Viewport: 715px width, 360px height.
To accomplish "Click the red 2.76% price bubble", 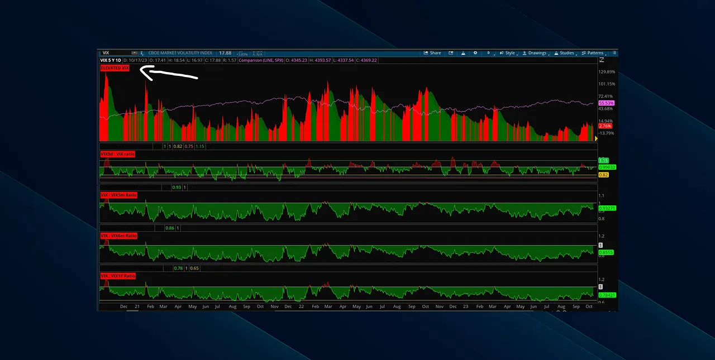I will tap(604, 127).
